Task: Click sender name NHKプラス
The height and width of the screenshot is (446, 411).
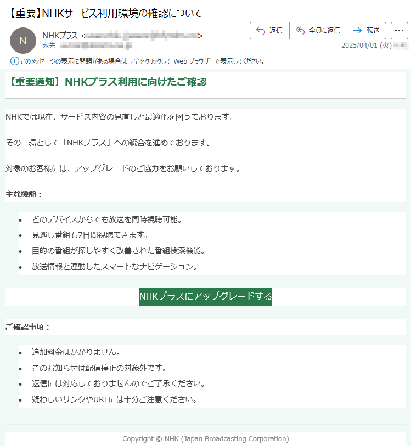Action: 60,36
